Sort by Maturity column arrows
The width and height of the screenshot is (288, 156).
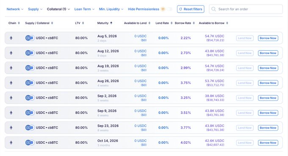[x=111, y=23]
